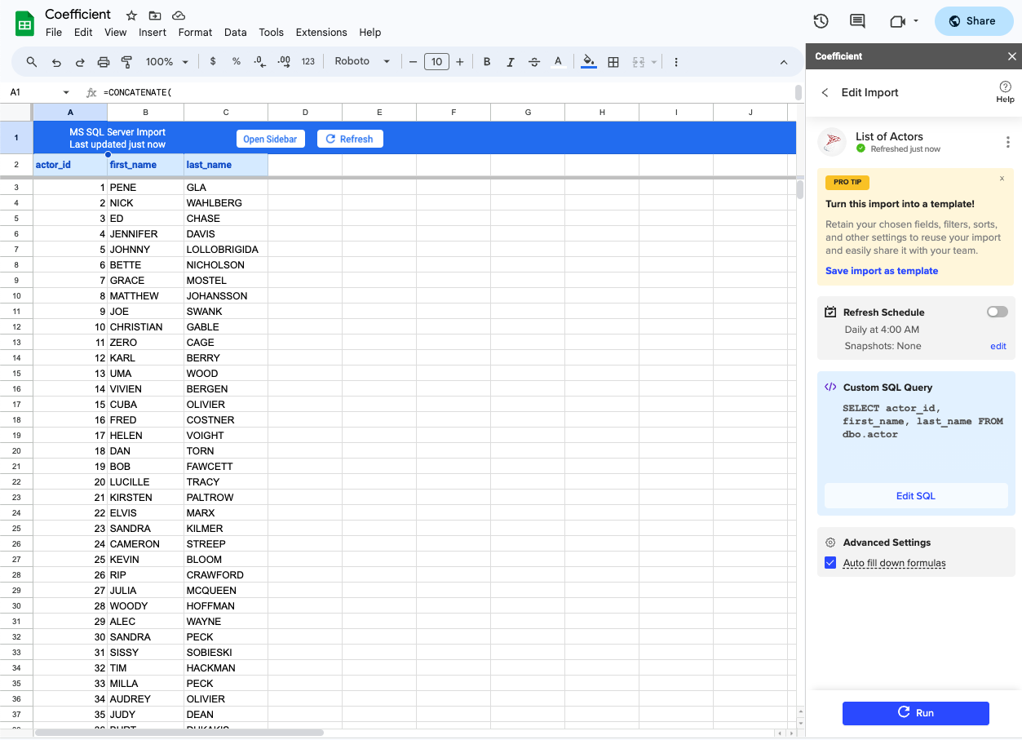Apply currency format using the dollar icon
Screen dimensions: 1022x740
(x=212, y=61)
